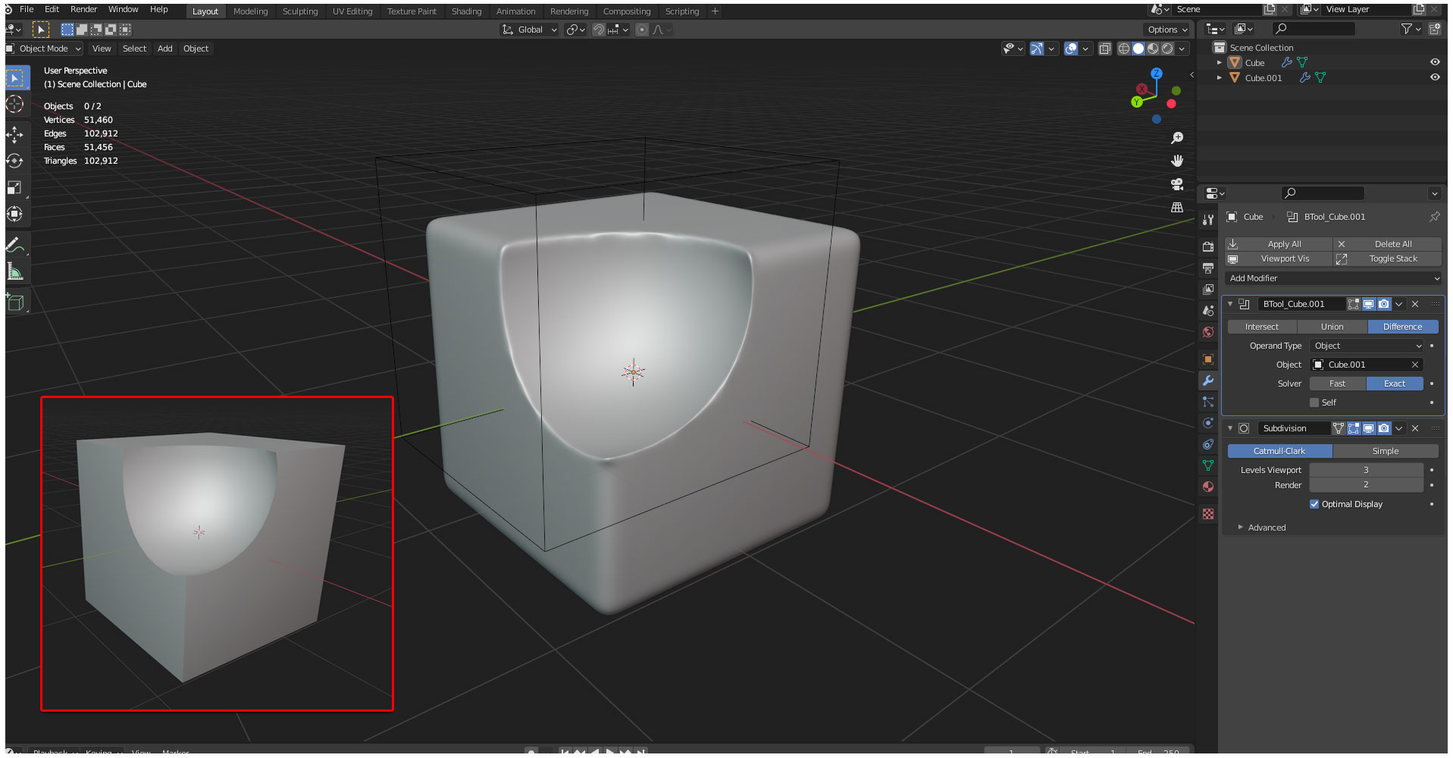Open the Global transform orientation dropdown
1453x758 pixels.
point(530,30)
